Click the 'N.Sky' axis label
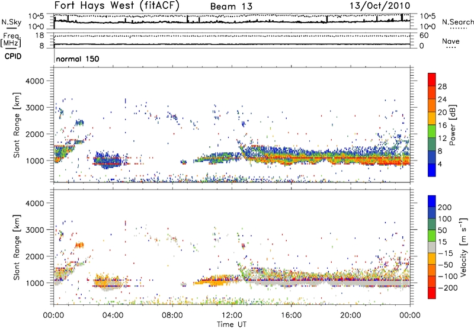This screenshot has height=328, width=474. [11, 22]
